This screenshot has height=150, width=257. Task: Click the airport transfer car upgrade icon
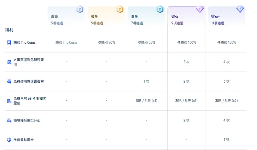click(9, 120)
